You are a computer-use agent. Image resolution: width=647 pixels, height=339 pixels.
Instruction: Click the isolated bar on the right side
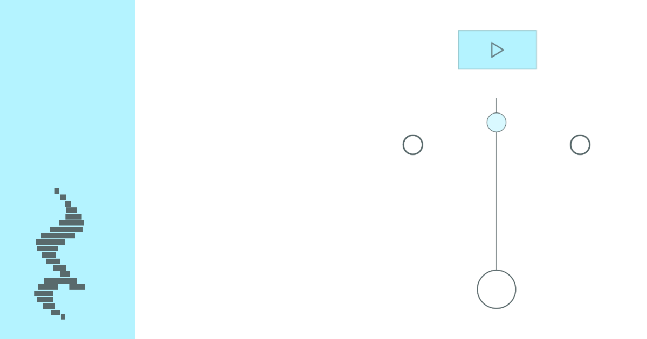(x=77, y=287)
